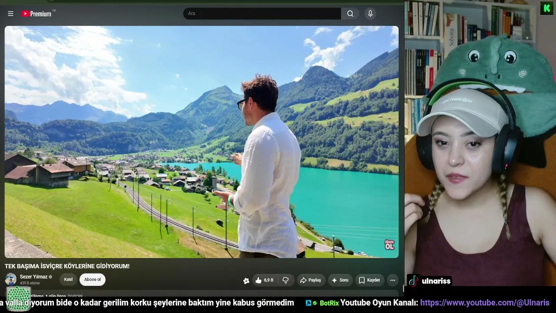Image resolution: width=556 pixels, height=313 pixels.
Task: Share the video using 'Paylaş'
Action: 311,280
